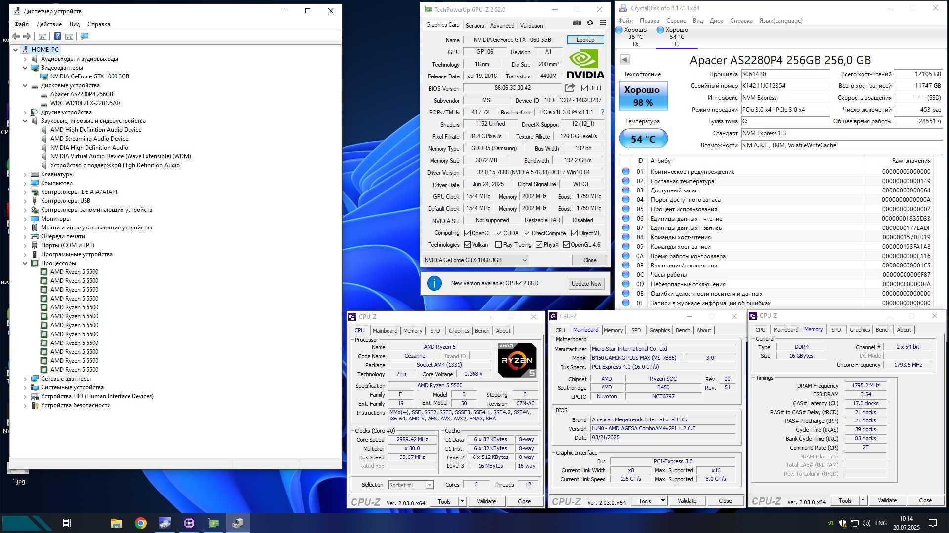Screen dimensions: 949x533
Task: Open Google Chrome from the taskbar
Action: pos(141,523)
